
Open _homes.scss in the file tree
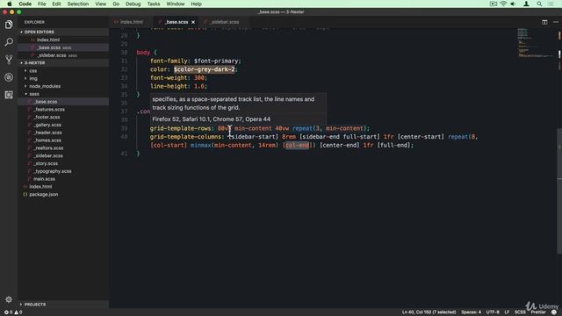coord(47,140)
